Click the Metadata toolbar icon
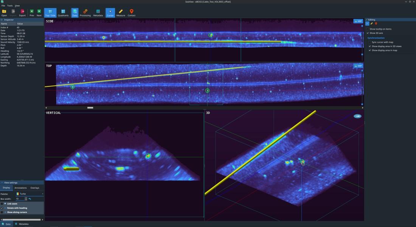 (x=98, y=13)
